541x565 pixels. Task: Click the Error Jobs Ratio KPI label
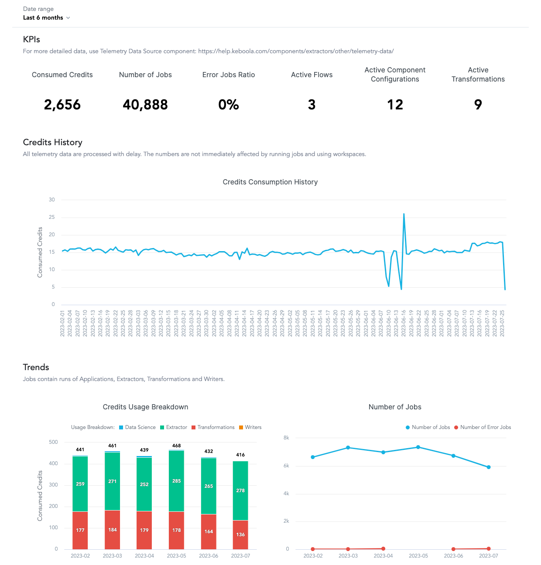click(229, 75)
